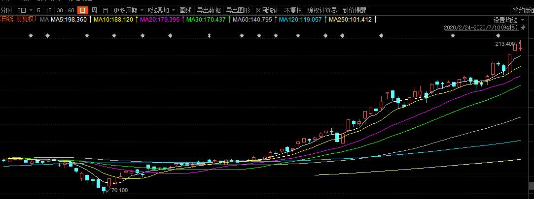Screen dimensions: 534x199
Task: Click the cyan MA120:119.057 indicator value
Action: pyautogui.click(x=300, y=20)
